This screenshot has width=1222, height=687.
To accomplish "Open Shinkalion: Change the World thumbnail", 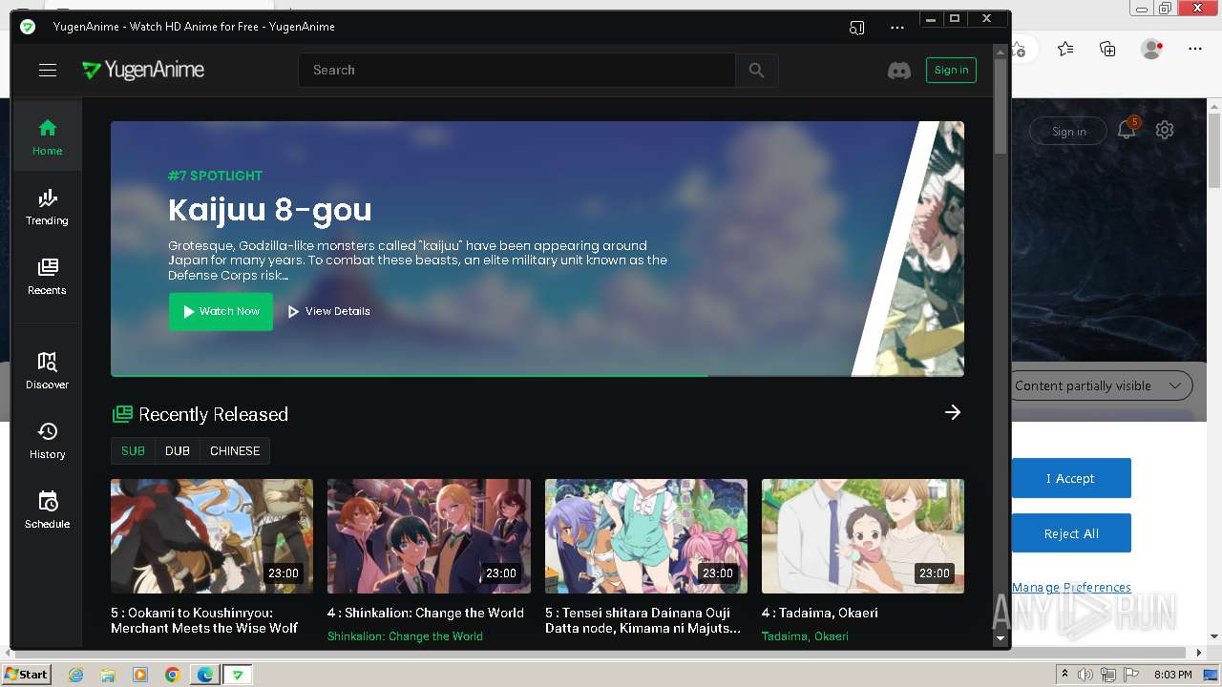I will [429, 535].
